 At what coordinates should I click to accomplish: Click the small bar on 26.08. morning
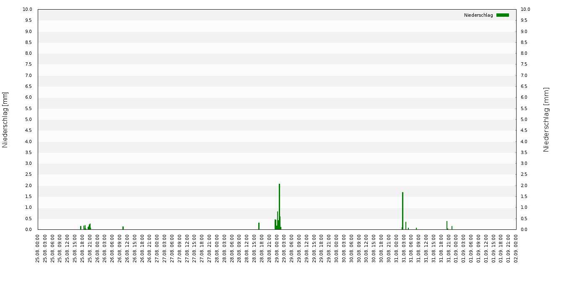123,228
